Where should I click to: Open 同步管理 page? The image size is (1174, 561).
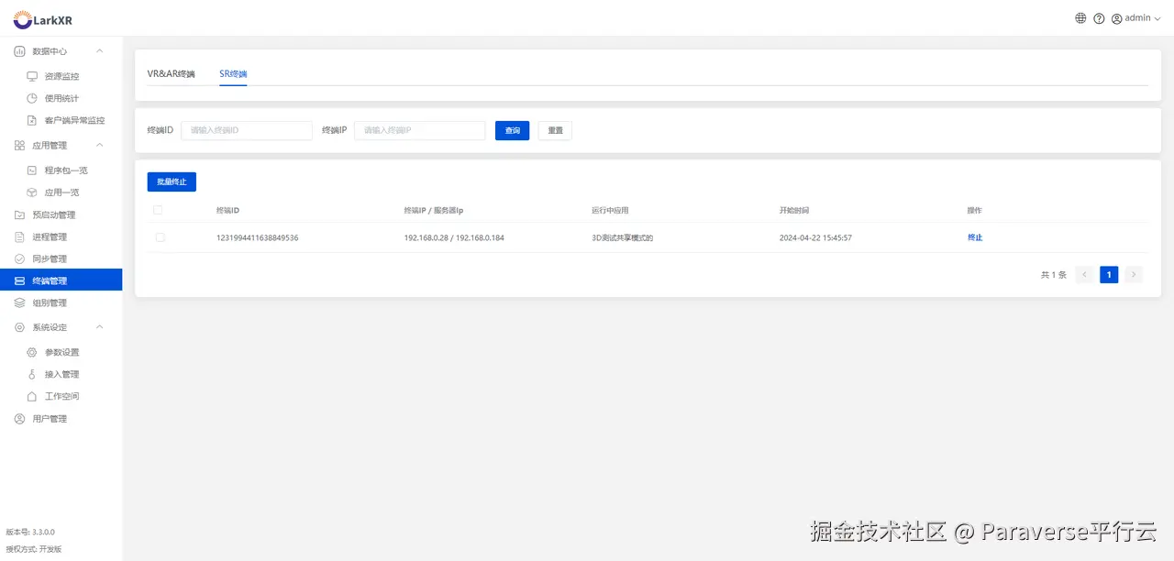click(x=50, y=259)
